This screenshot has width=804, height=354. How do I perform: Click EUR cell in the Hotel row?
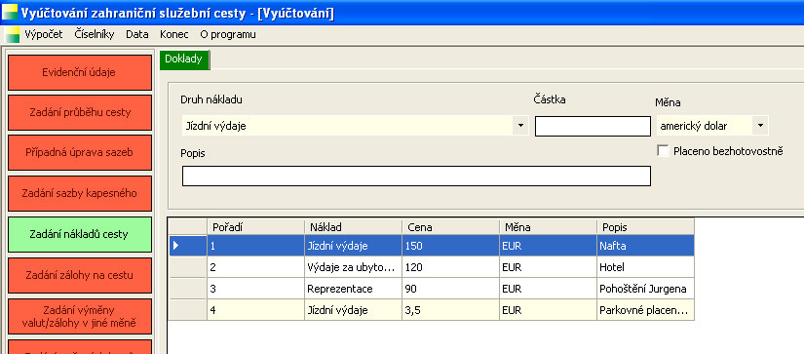tap(548, 267)
